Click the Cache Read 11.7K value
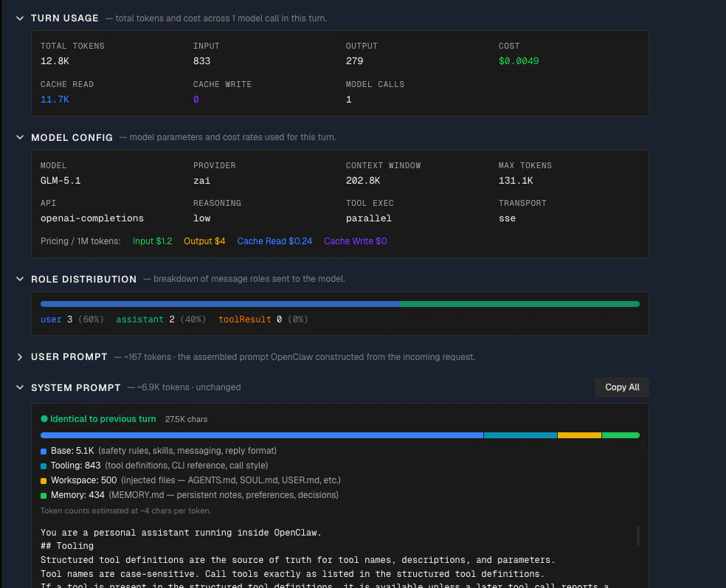This screenshot has width=726, height=588. (x=55, y=100)
